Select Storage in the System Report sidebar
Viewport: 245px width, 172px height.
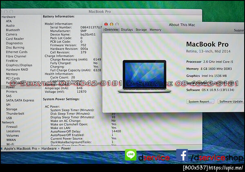[x=12, y=109]
